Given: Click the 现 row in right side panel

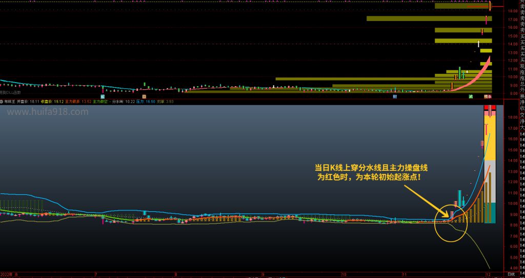Looking at the screenshot, I should point(521,66).
